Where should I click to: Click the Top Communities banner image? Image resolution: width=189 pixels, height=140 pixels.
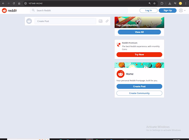(139, 22)
